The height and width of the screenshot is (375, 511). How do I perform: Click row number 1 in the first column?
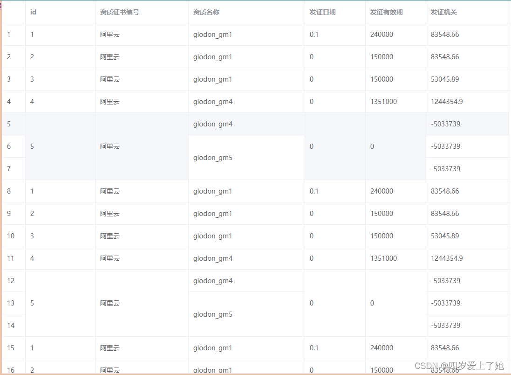pos(8,34)
